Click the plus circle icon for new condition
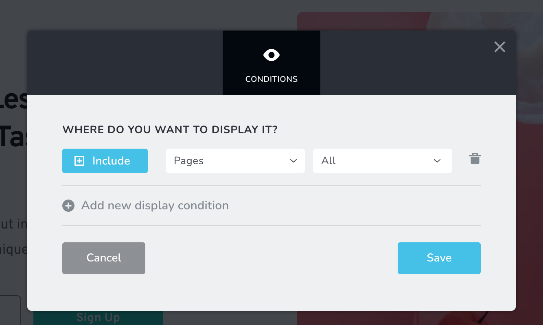The image size is (543, 325). coord(68,206)
